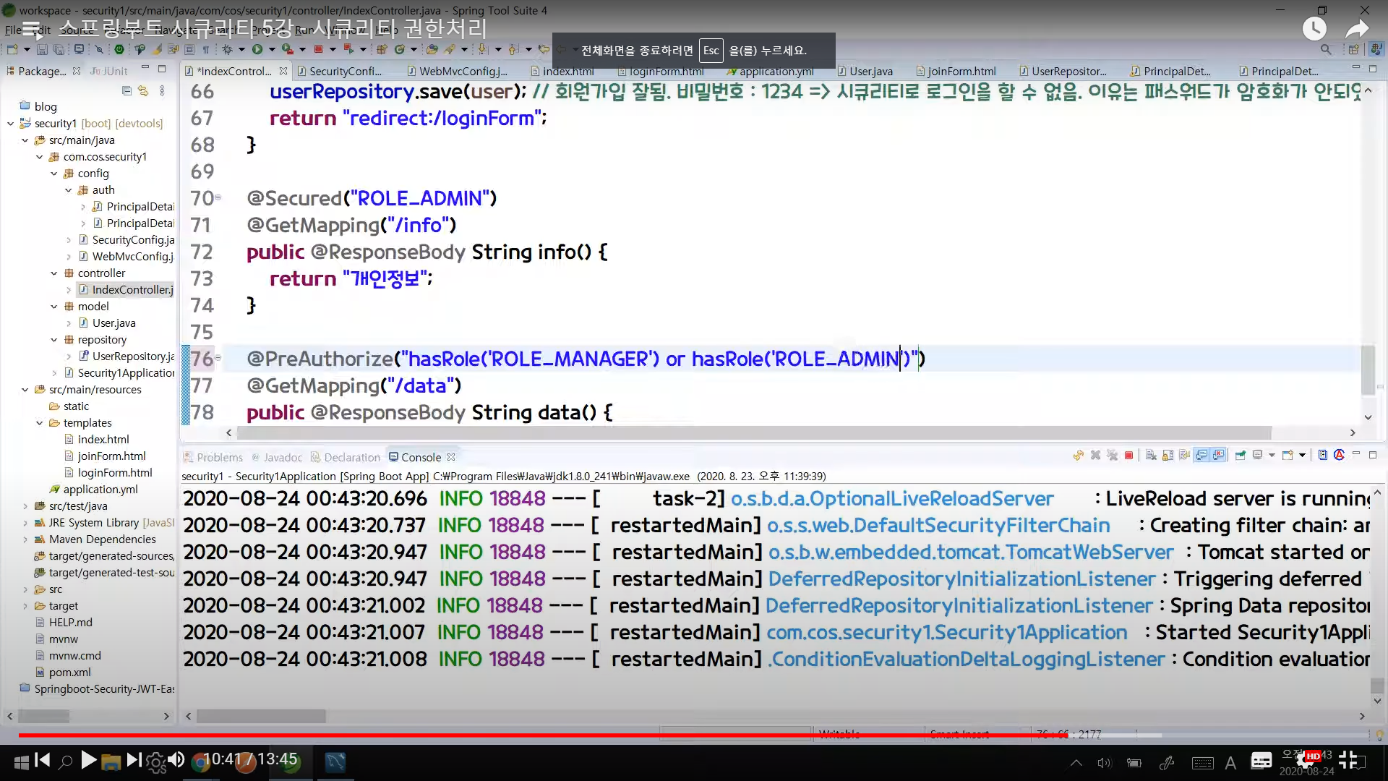The height and width of the screenshot is (781, 1388).
Task: Expand the src/test/java folder
Action: (x=25, y=506)
